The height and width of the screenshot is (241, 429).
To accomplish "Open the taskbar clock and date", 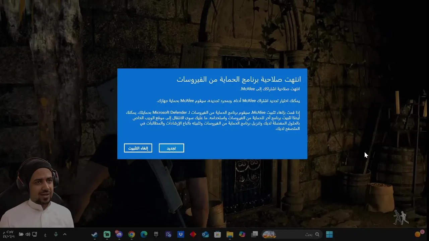I will point(8,234).
